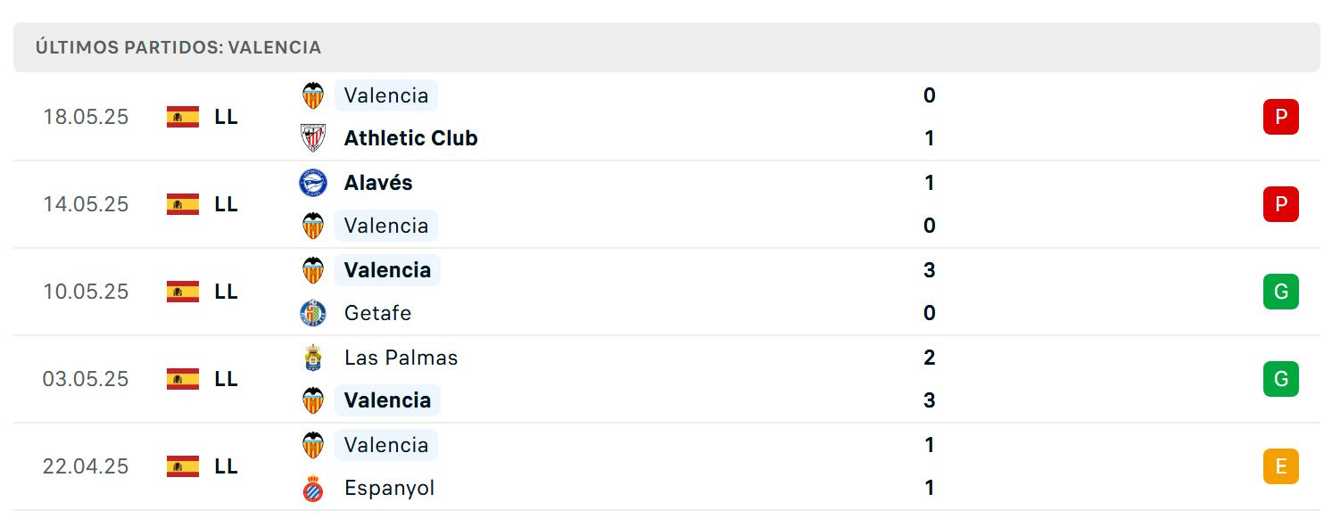Click Spain flag icon for 14.05.25 match
1332x527 pixels.
pos(183,204)
